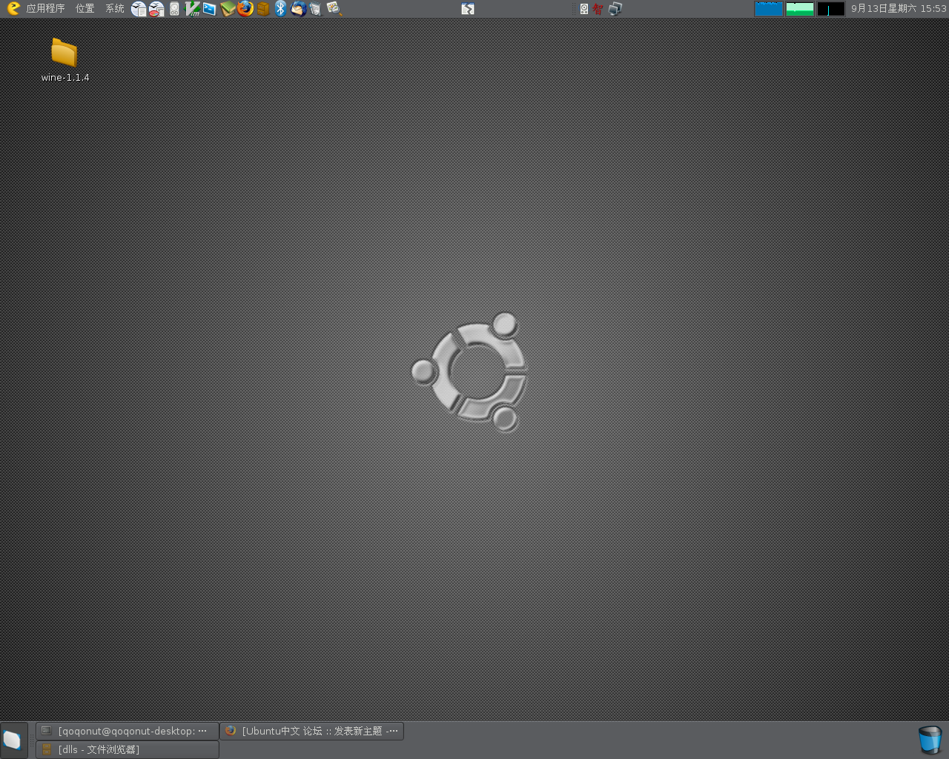This screenshot has width=949, height=759.
Task: Open the 系统 menu
Action: pyautogui.click(x=115, y=9)
